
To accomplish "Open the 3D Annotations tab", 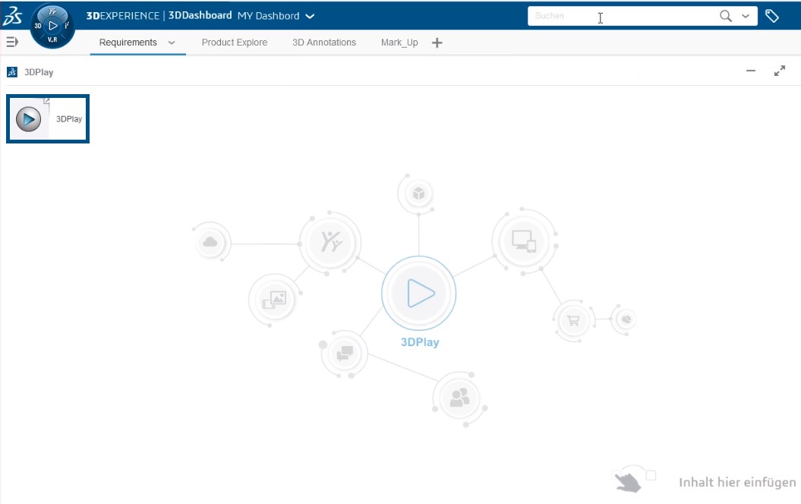I will pos(324,43).
